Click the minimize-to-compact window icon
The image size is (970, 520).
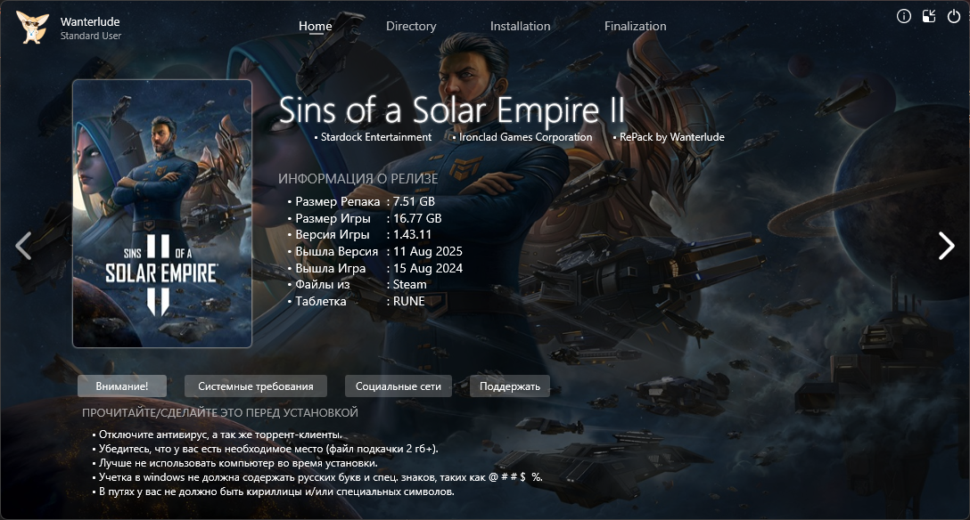[929, 16]
